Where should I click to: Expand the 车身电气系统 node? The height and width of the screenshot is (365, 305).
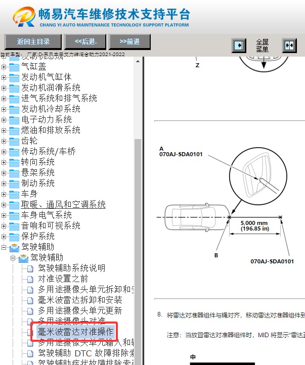click(x=4, y=215)
